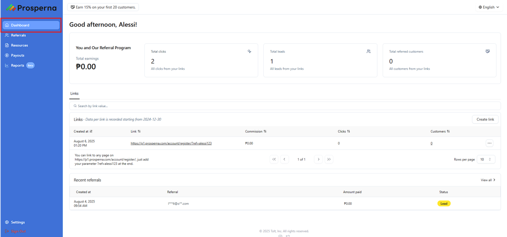Click the yellow Lead status badge
The height and width of the screenshot is (237, 507).
coord(444,204)
